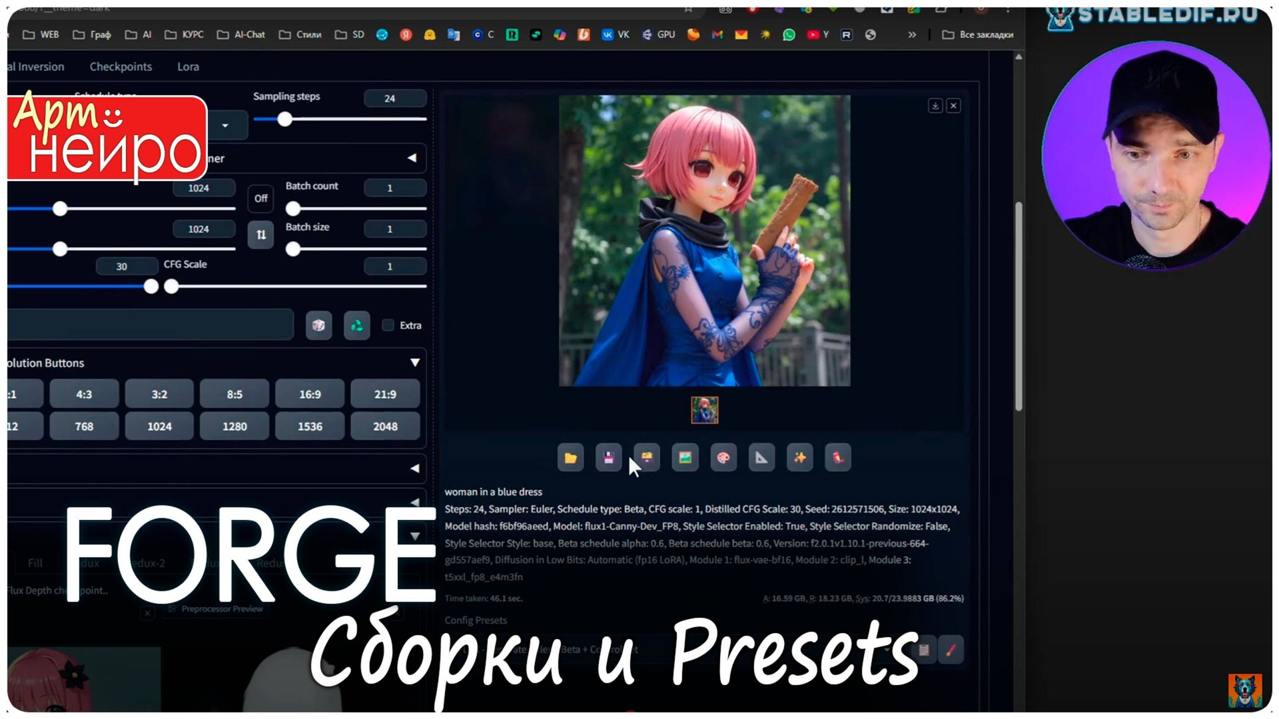The image size is (1279, 719).
Task: Click the save as zip icon
Action: click(x=647, y=458)
